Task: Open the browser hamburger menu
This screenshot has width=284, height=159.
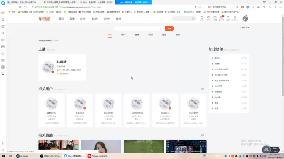Action: (x=281, y=7)
